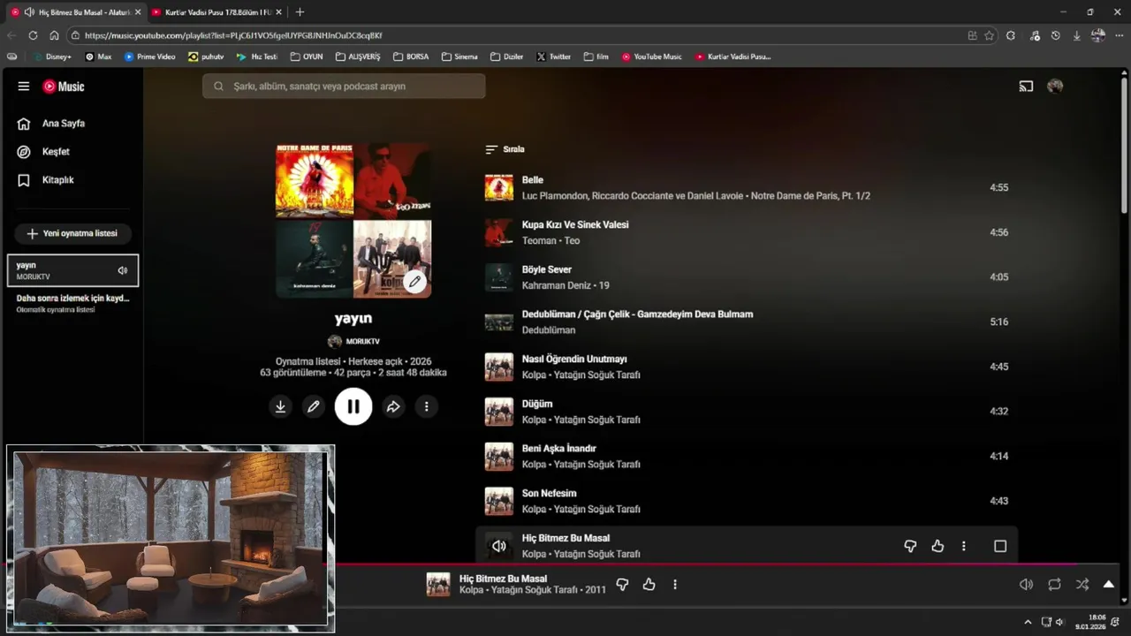
Task: Click the cast to device icon
Action: 1026,87
